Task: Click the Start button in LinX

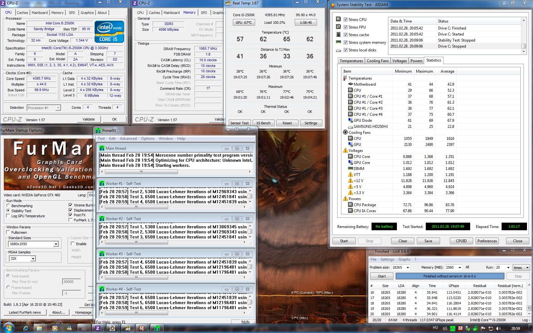Action: coord(382,276)
